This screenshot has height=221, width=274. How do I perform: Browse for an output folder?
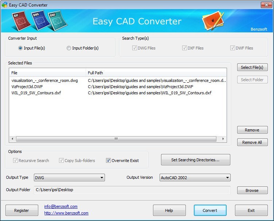(x=253, y=190)
